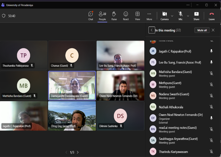The image size is (221, 157).
Task: Click muted mic icon for Mathisha Bandara in list
Action: 211,73
